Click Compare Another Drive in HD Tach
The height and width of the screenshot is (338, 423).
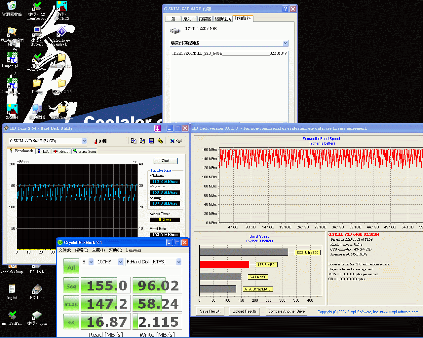pyautogui.click(x=287, y=311)
